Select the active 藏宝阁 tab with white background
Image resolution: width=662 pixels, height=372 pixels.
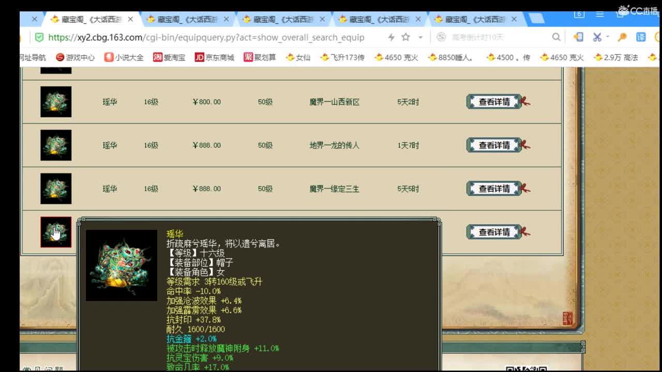[91, 19]
